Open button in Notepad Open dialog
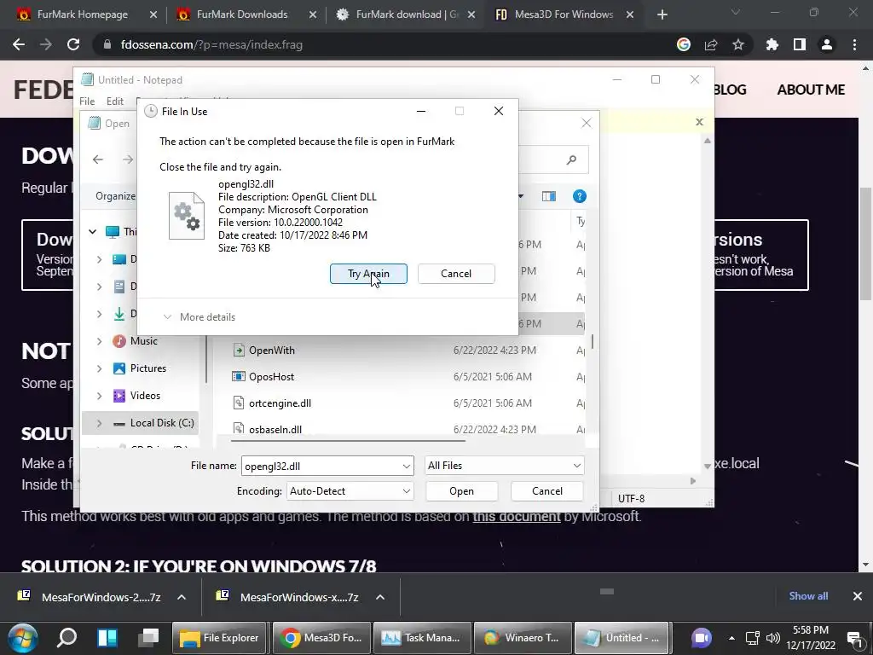Image resolution: width=873 pixels, height=655 pixels. point(461,490)
